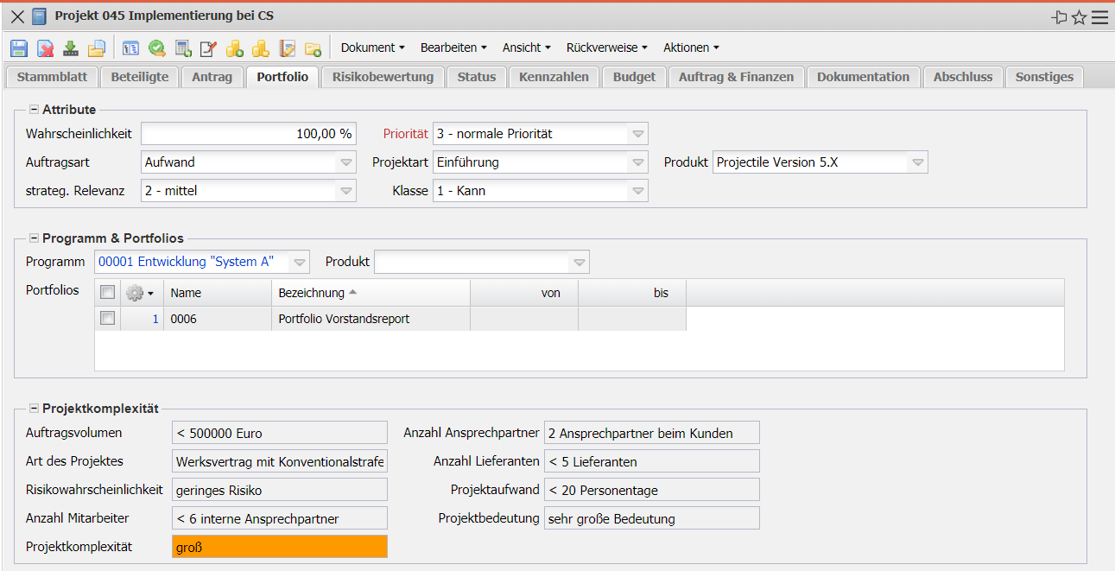
Task: Check the box for portfolio row 0006
Action: pyautogui.click(x=108, y=319)
